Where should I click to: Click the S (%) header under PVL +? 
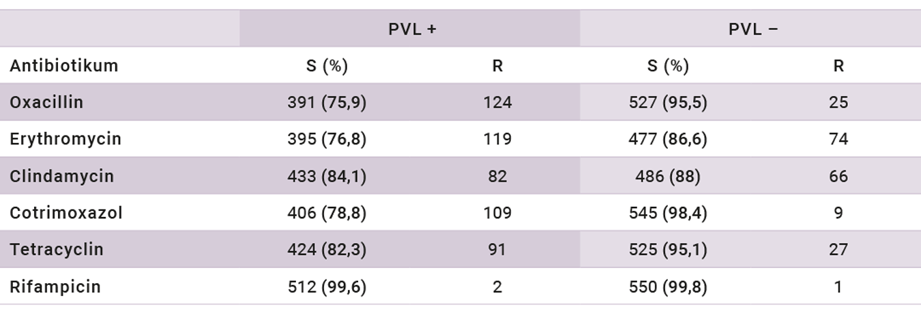click(x=327, y=66)
